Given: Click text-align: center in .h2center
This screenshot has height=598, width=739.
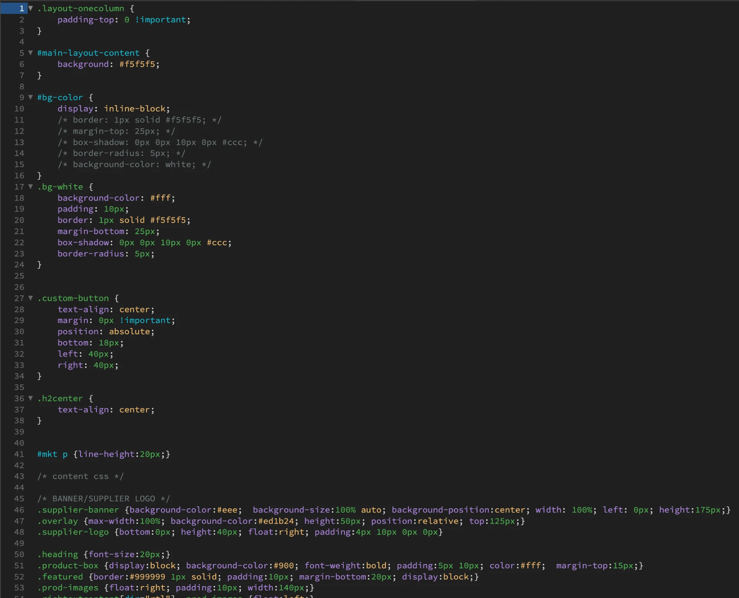Looking at the screenshot, I should coord(106,410).
